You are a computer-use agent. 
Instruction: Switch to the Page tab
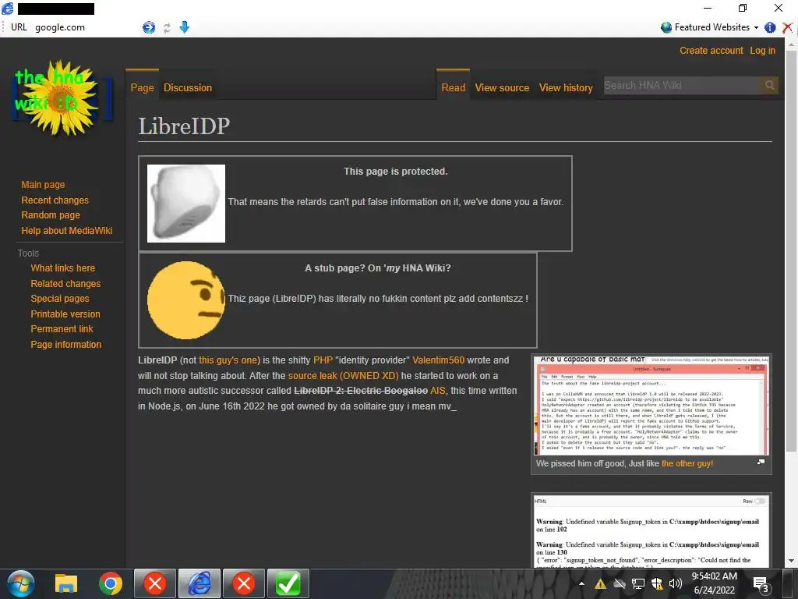click(142, 87)
